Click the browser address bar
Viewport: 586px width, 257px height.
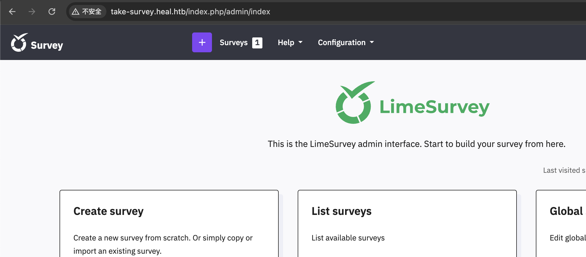190,12
